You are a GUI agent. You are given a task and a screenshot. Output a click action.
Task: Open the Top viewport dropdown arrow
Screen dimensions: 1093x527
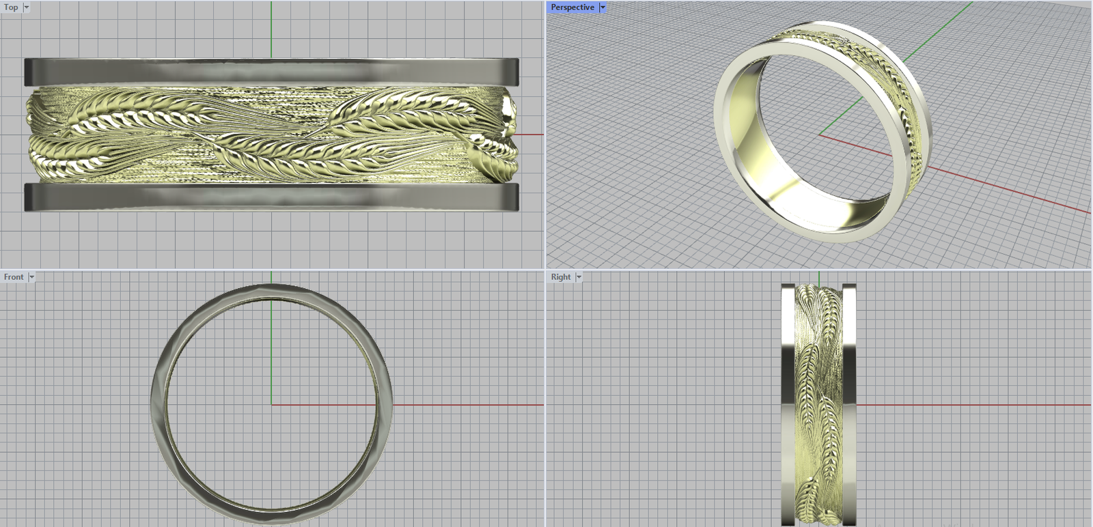click(27, 8)
